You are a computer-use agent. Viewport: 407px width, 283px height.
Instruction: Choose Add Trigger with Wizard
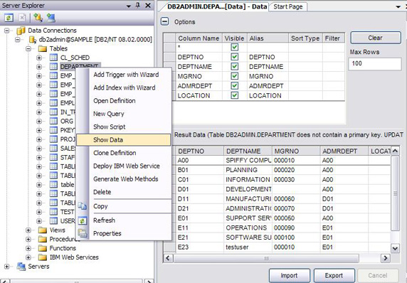tap(126, 75)
